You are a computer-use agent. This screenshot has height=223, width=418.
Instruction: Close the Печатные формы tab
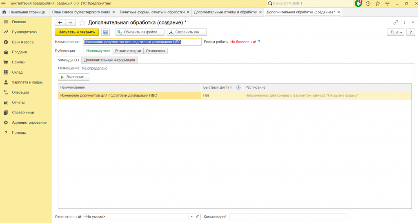point(188,12)
